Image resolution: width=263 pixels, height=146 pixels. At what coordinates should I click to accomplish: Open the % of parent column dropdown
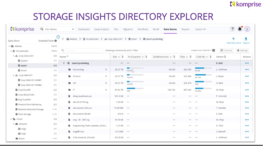click(136, 57)
